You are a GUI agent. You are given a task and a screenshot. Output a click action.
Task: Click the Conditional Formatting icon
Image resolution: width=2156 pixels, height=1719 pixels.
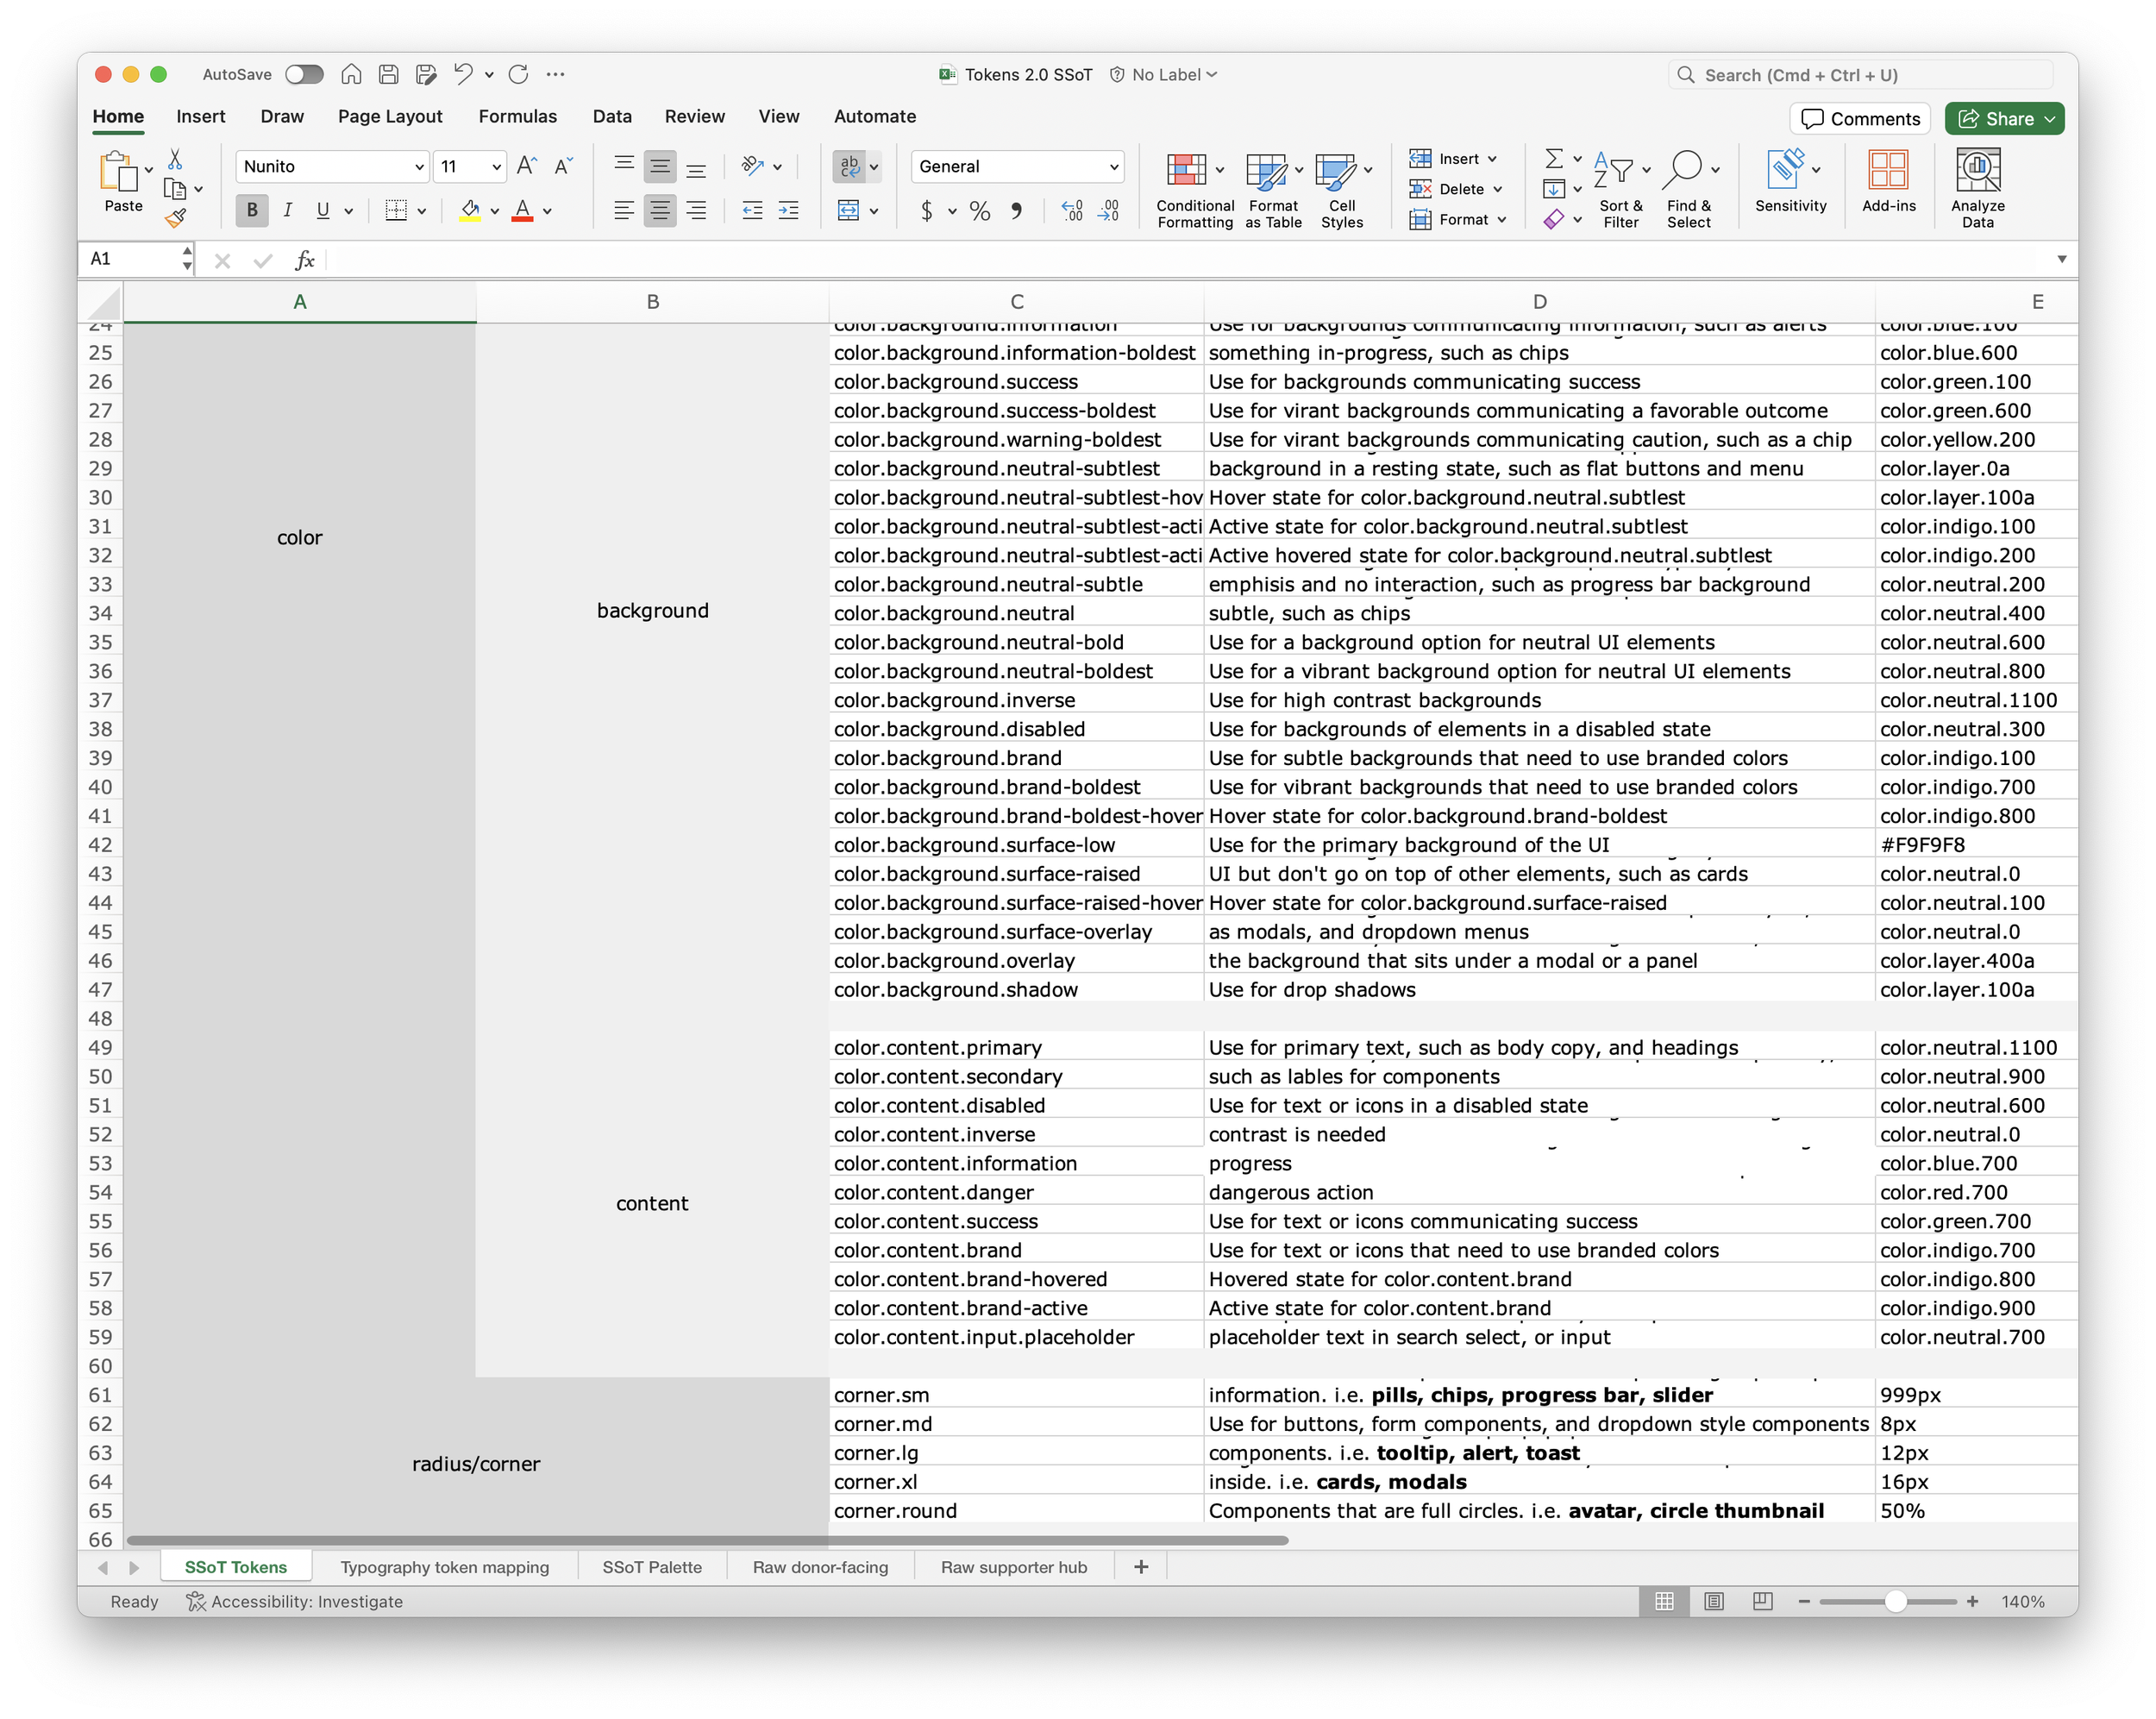(x=1186, y=170)
